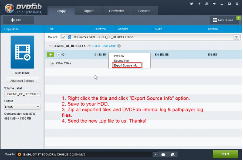Click the Volume Label text field
This screenshot has height=160, width=243.
point(22,94)
